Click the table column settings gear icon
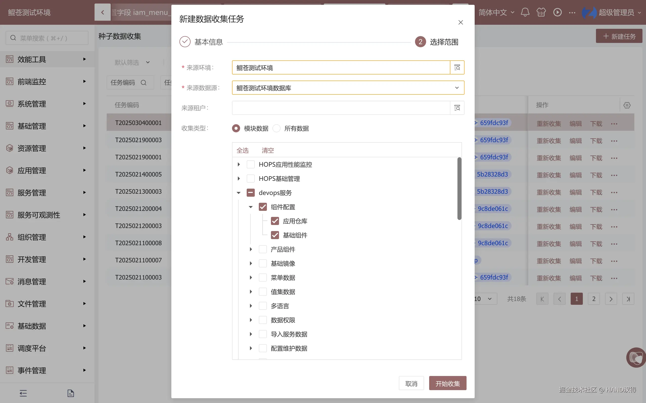The width and height of the screenshot is (646, 403). click(x=627, y=105)
